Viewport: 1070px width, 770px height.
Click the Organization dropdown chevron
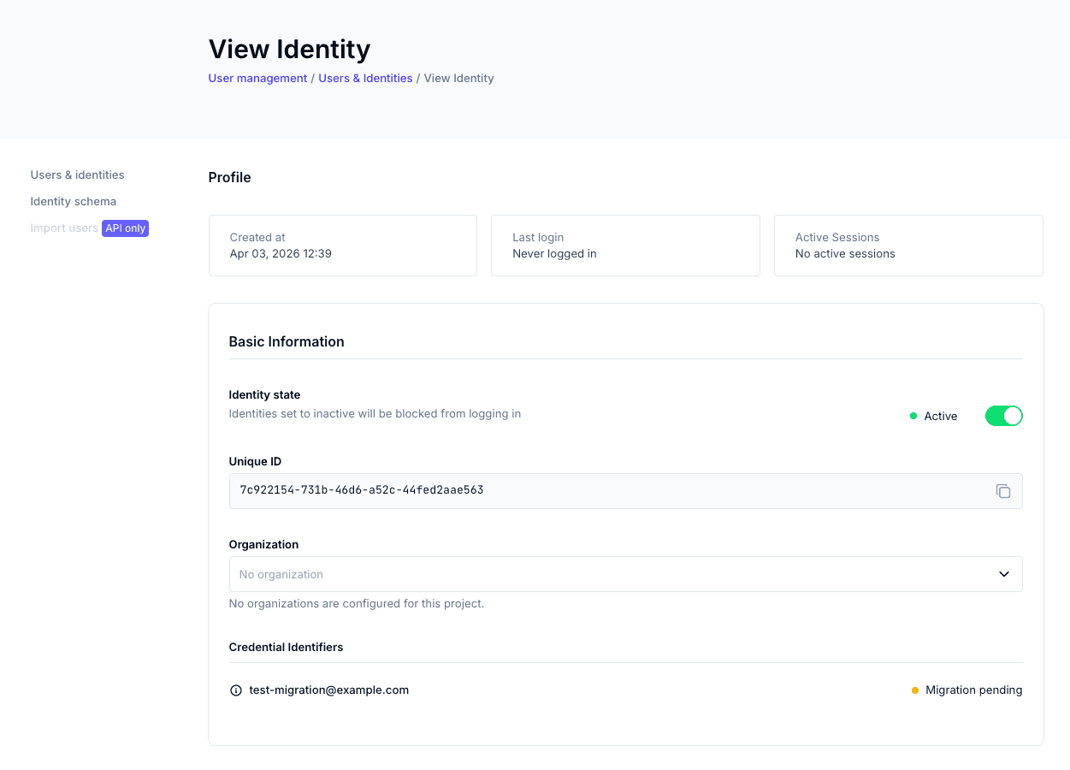point(1003,574)
